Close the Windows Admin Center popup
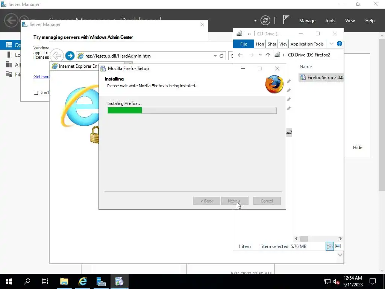Image resolution: width=385 pixels, height=289 pixels. [x=202, y=24]
